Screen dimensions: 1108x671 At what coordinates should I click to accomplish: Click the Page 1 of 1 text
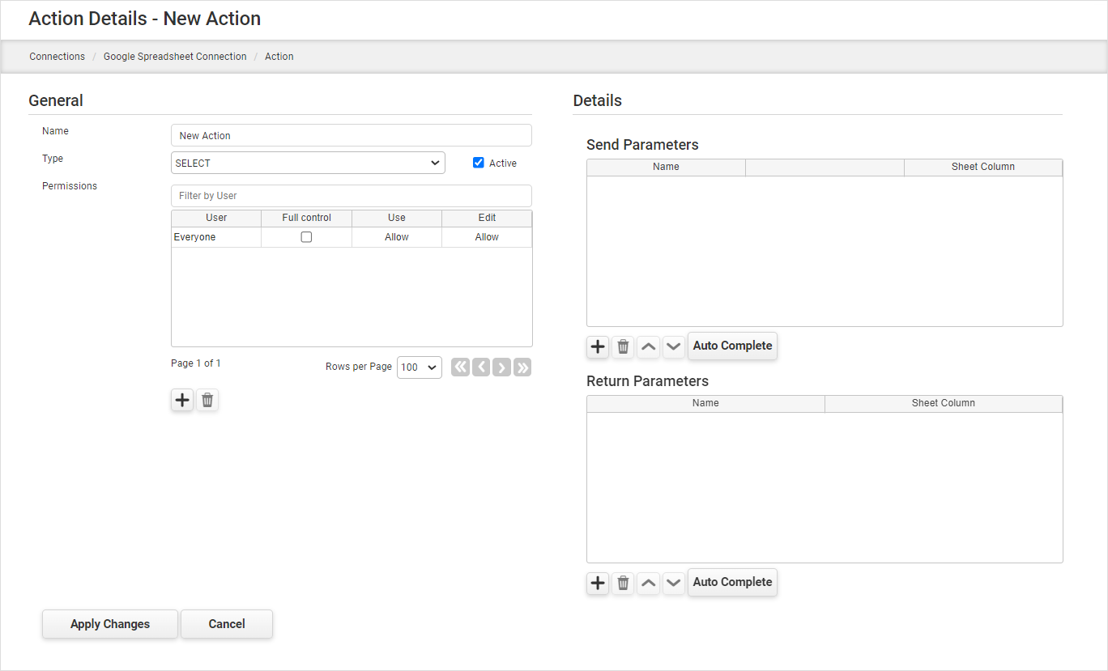point(196,363)
